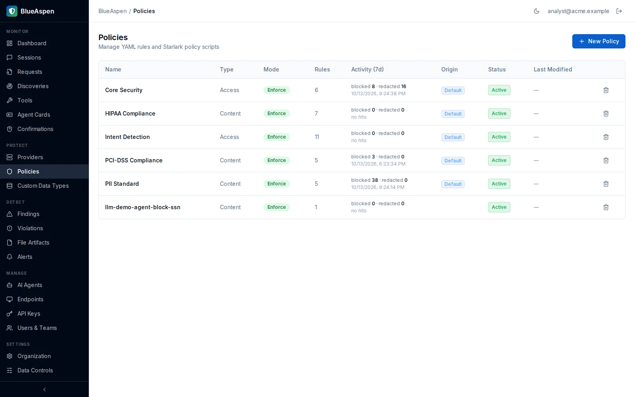Open AI Agents page
The image size is (635, 397).
click(44, 285)
